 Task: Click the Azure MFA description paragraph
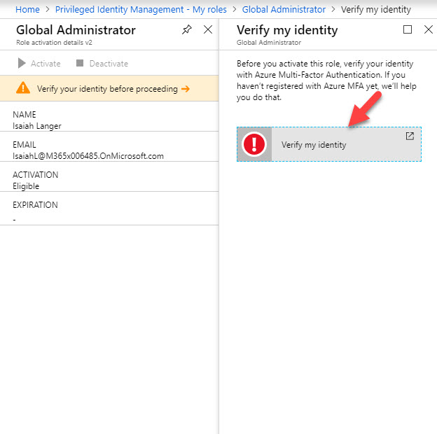point(326,80)
